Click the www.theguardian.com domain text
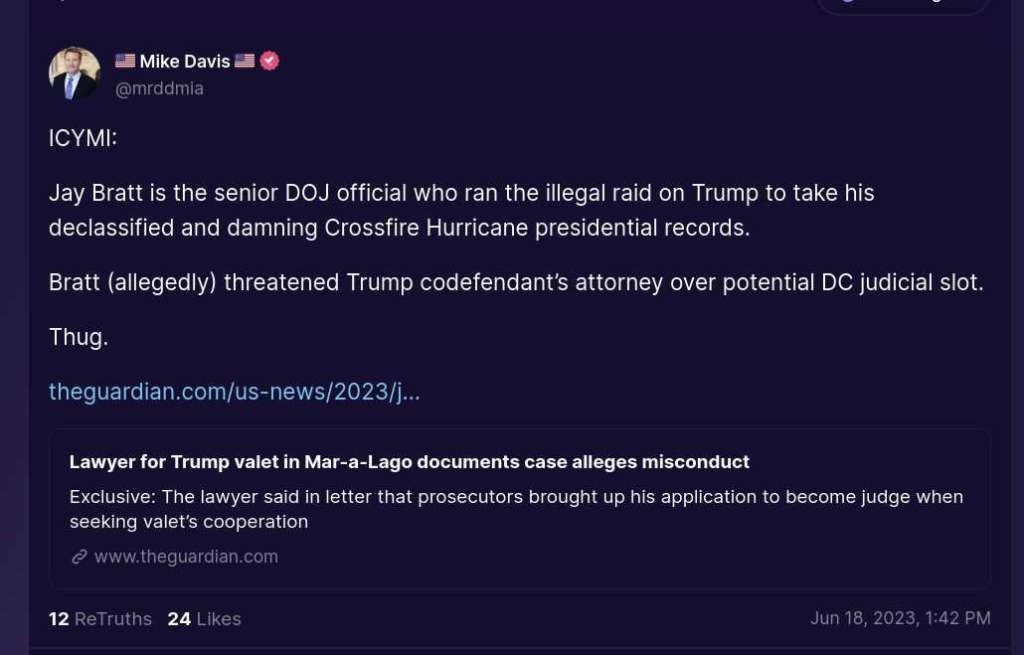The image size is (1024, 655). coord(186,557)
